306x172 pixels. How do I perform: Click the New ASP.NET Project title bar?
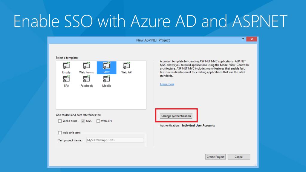click(x=153, y=40)
